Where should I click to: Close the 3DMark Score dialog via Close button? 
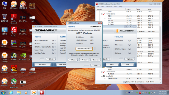click(96, 65)
